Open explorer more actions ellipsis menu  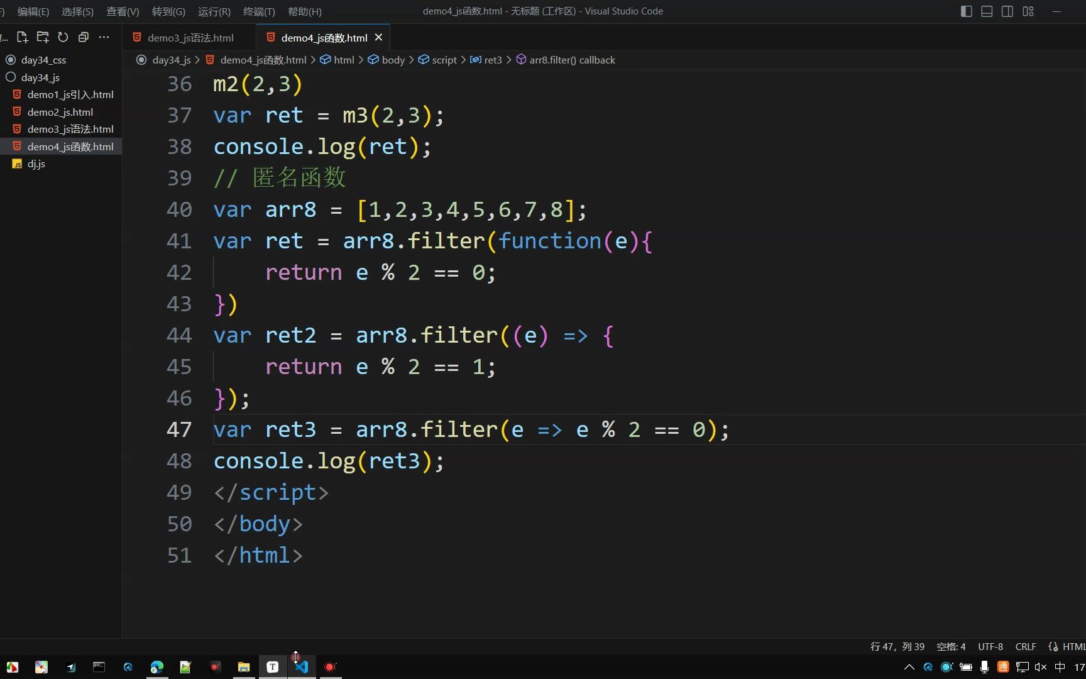pos(104,37)
